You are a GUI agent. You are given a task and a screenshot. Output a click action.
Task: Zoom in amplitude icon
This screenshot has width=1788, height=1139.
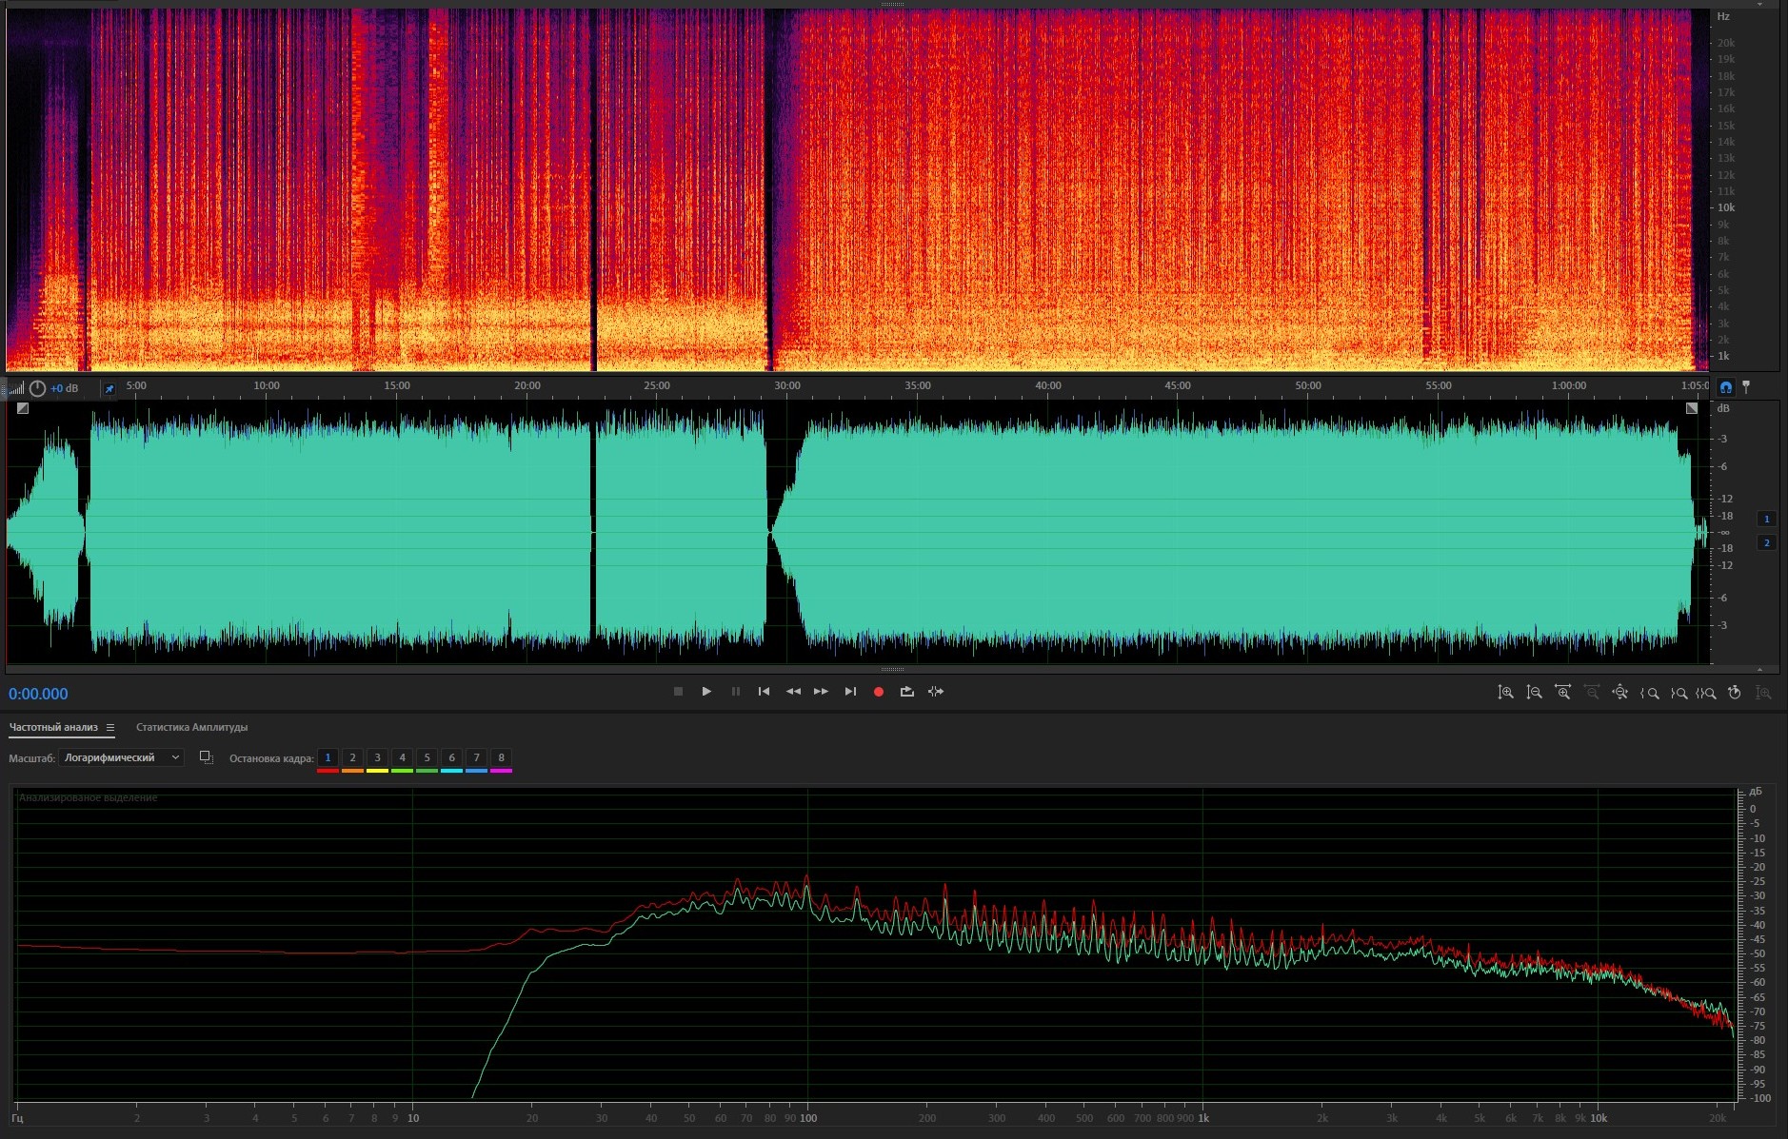[x=1505, y=693]
